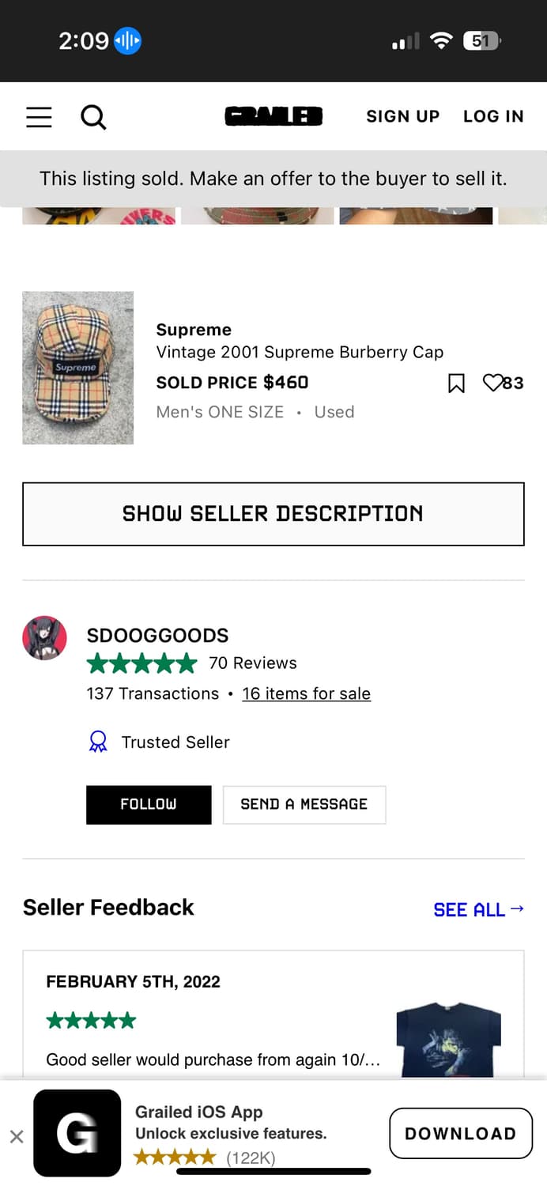The width and height of the screenshot is (547, 1186).
Task: Click the Trusted Seller badge icon
Action: tap(98, 741)
